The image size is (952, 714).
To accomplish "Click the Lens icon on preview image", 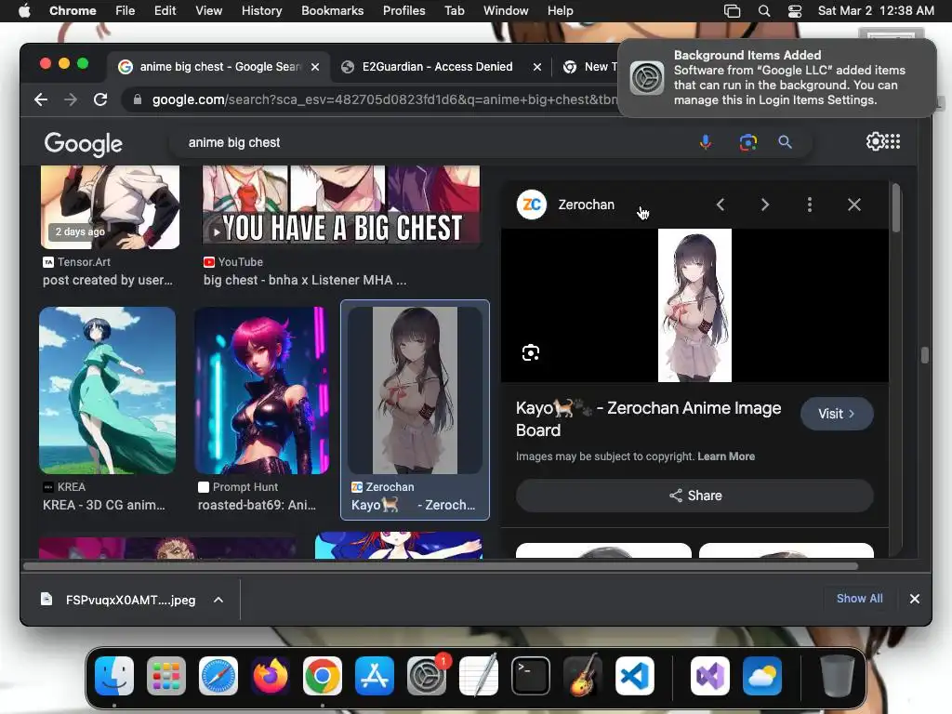I will pyautogui.click(x=531, y=352).
